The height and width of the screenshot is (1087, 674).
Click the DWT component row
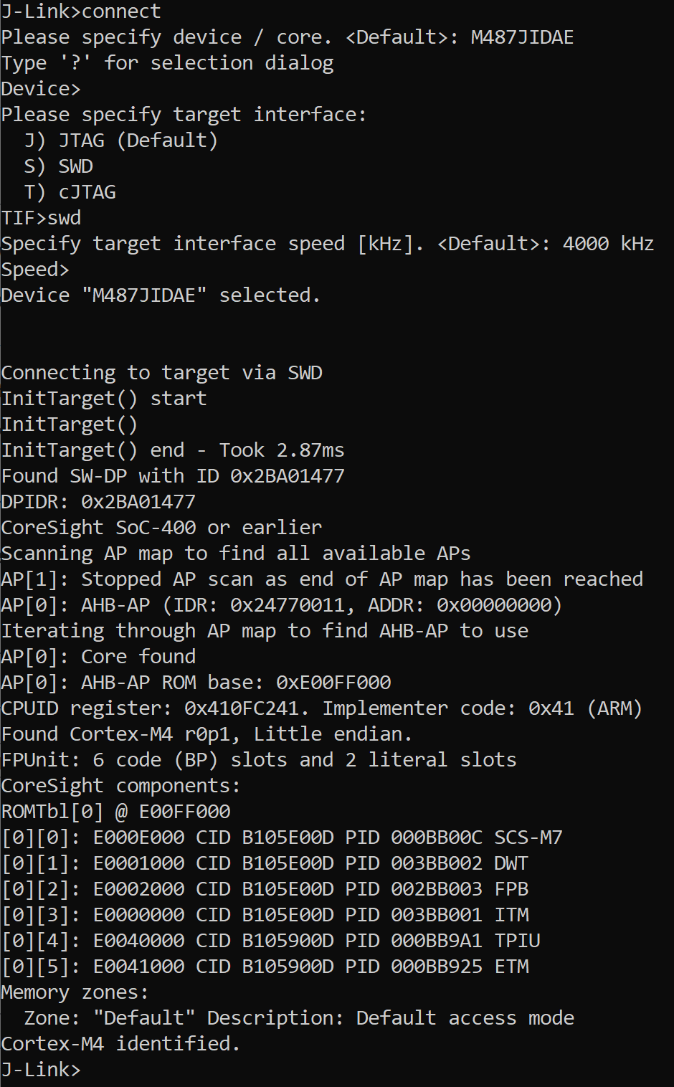point(265,863)
